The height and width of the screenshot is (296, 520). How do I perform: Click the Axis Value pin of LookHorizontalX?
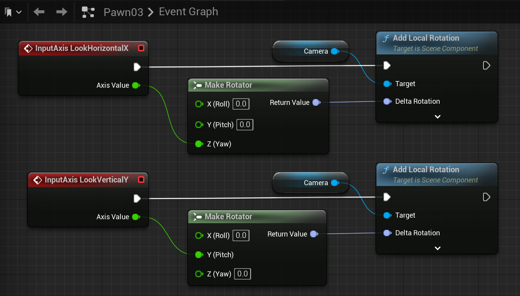pos(136,85)
